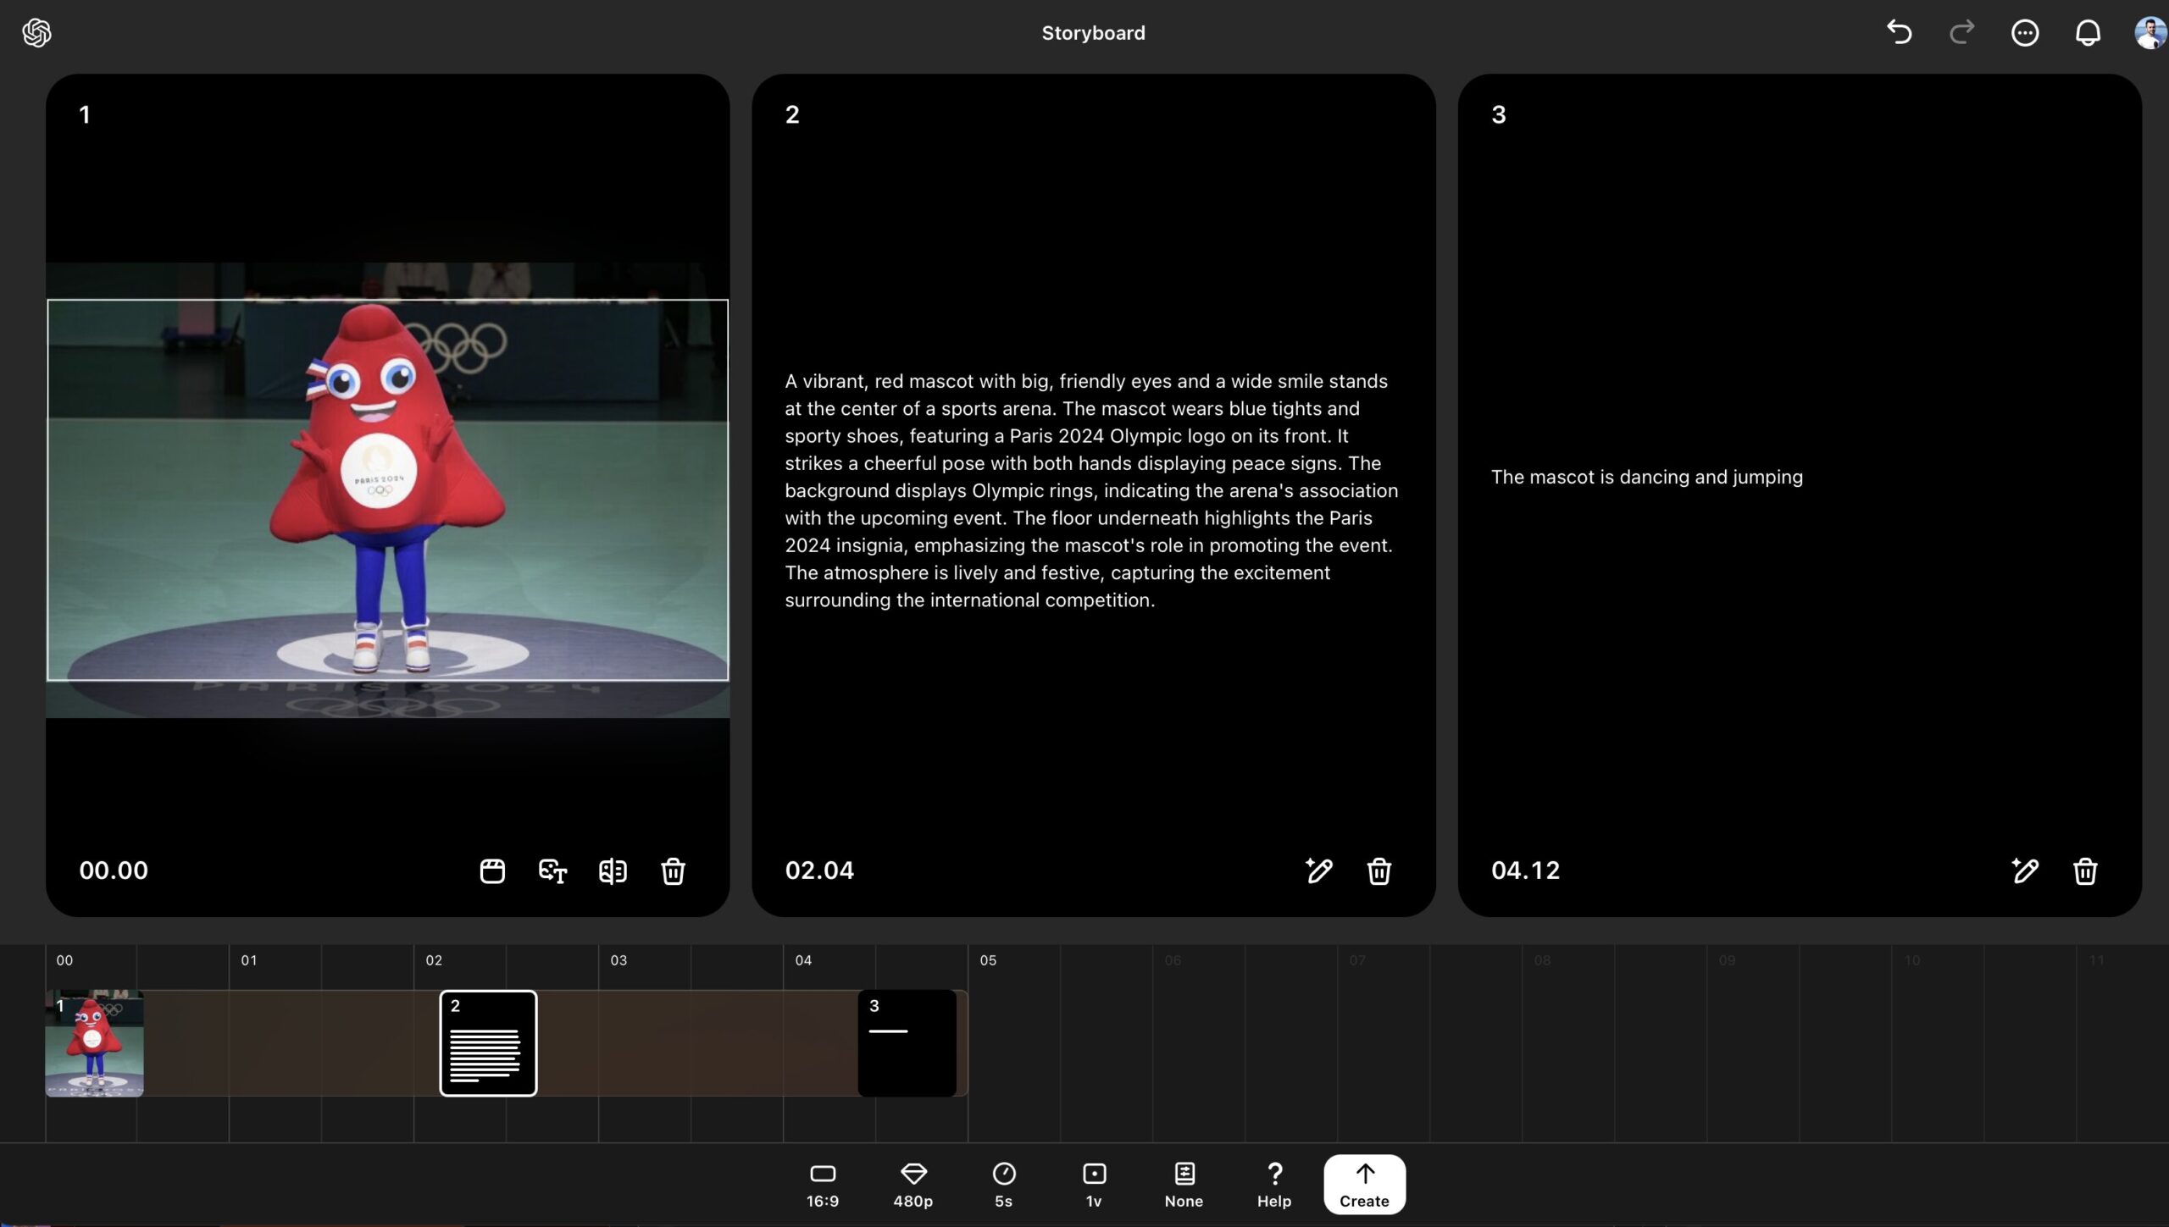Screen dimensions: 2169x1227
Task: Edit the prompt of card 2 with magic pencil
Action: 1318,871
